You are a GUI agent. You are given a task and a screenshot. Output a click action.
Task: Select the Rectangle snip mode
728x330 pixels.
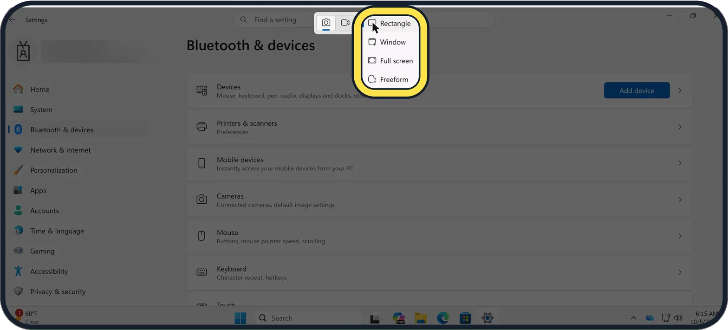tap(391, 23)
